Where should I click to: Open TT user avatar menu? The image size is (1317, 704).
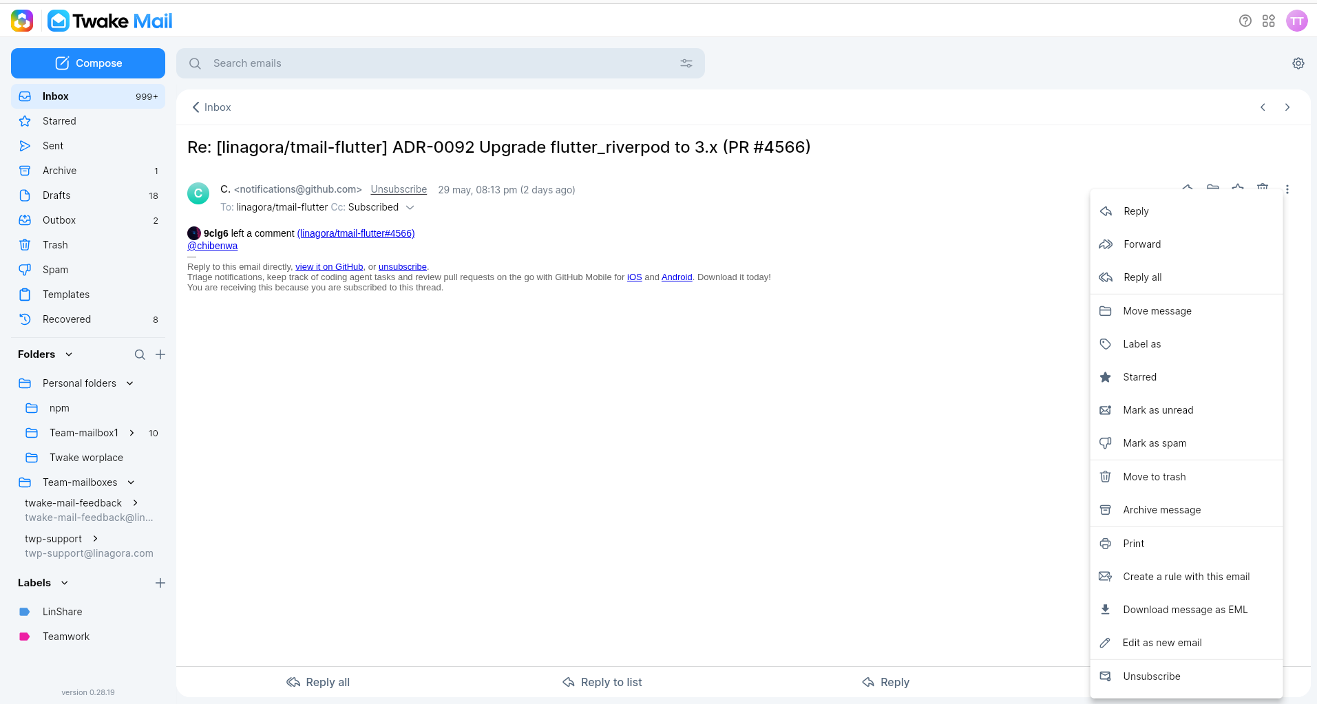tap(1297, 21)
